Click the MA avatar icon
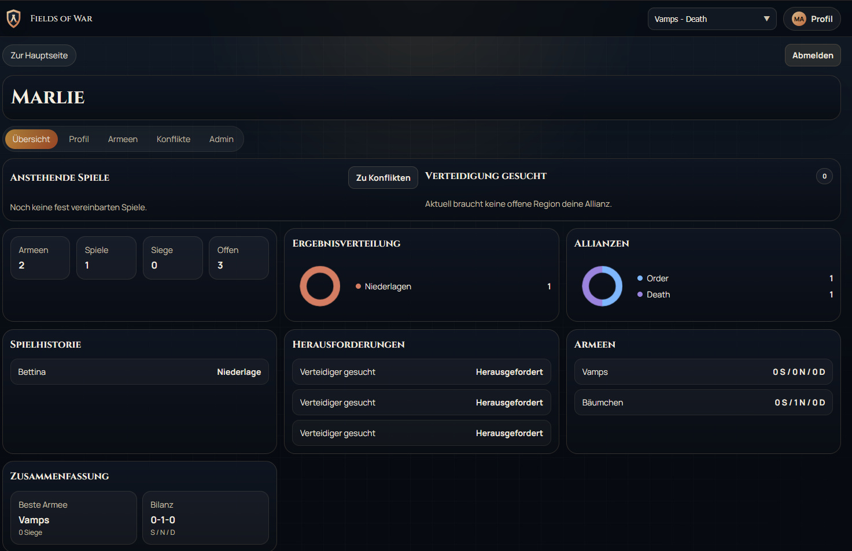 (799, 19)
